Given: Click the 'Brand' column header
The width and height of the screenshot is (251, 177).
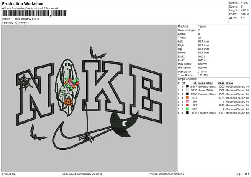Looking at the screenshot, I should click(x=230, y=83).
